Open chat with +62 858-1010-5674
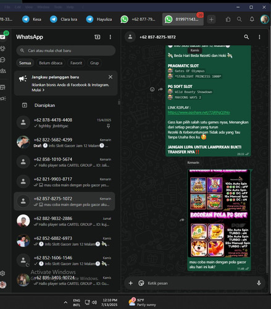 click(x=64, y=162)
